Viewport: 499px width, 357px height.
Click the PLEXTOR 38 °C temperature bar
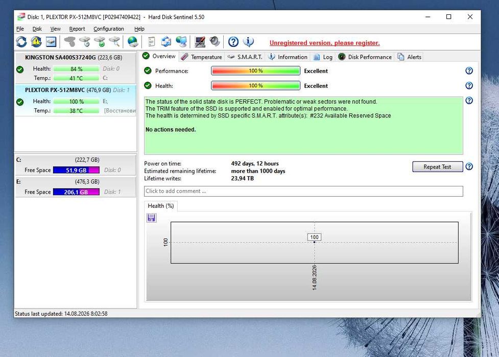tap(76, 111)
